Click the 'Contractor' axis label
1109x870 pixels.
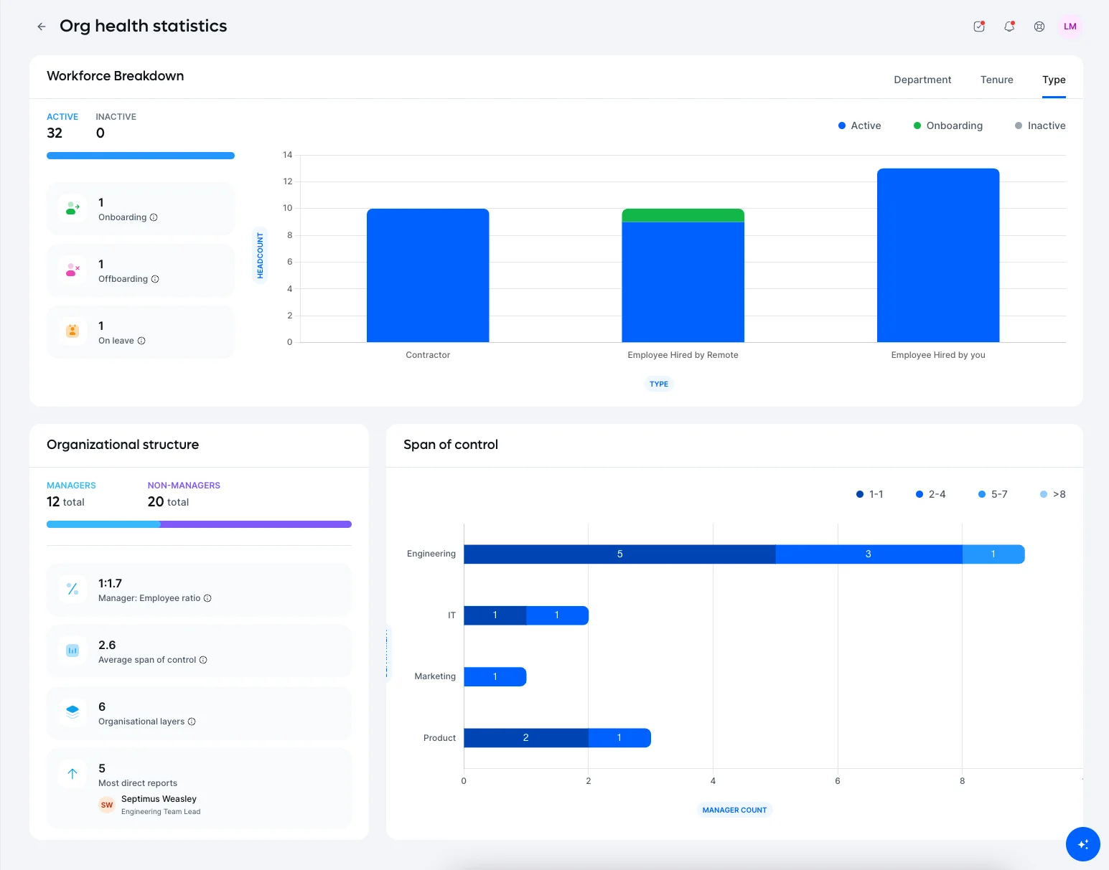[428, 355]
